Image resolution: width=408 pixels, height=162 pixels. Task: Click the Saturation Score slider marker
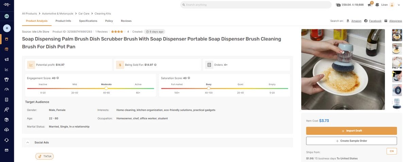(x=208, y=88)
